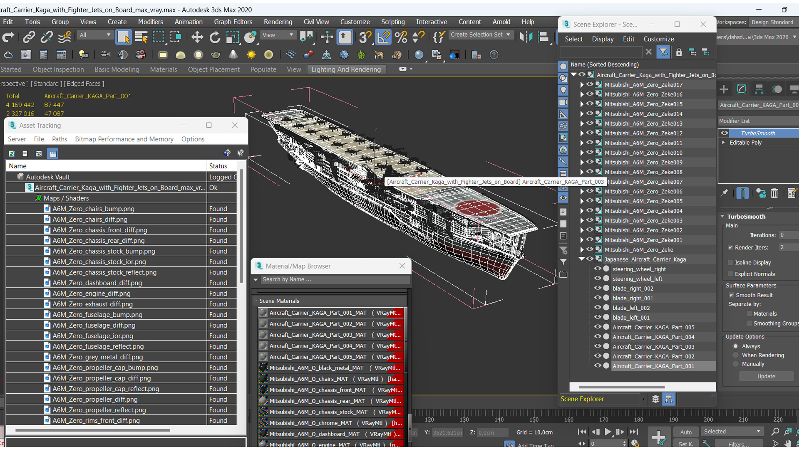The image size is (799, 449).
Task: Select table view icon in Asset Tracking
Action: (x=53, y=154)
